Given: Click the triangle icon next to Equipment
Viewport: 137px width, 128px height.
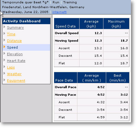Looking at the screenshot, I should 4,80.
